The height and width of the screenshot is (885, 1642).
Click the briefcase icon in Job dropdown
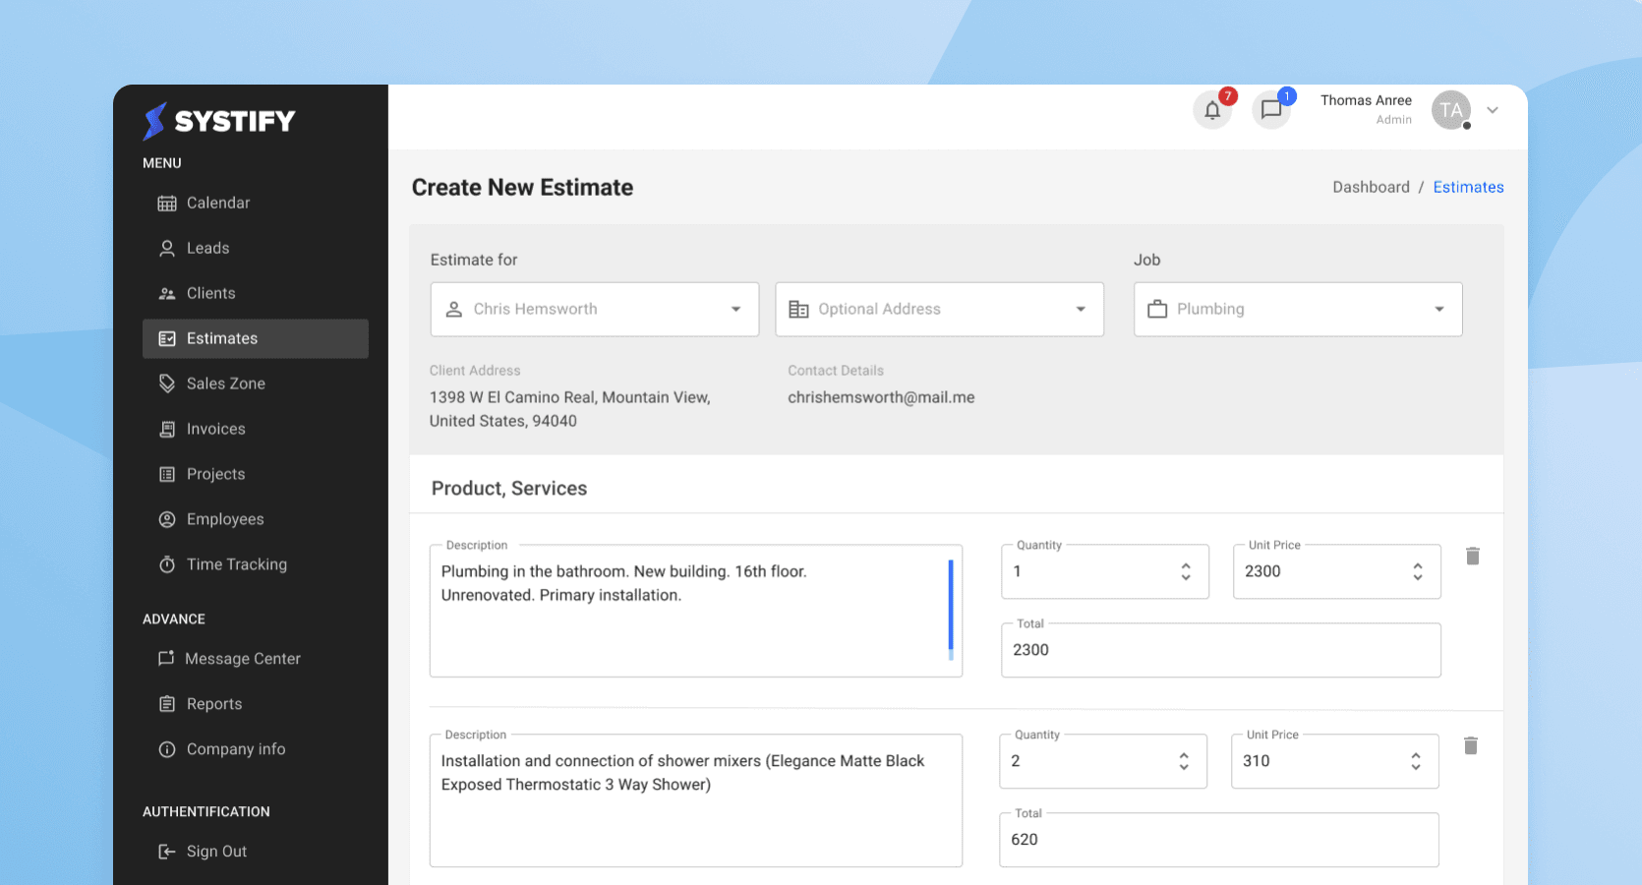click(1157, 309)
